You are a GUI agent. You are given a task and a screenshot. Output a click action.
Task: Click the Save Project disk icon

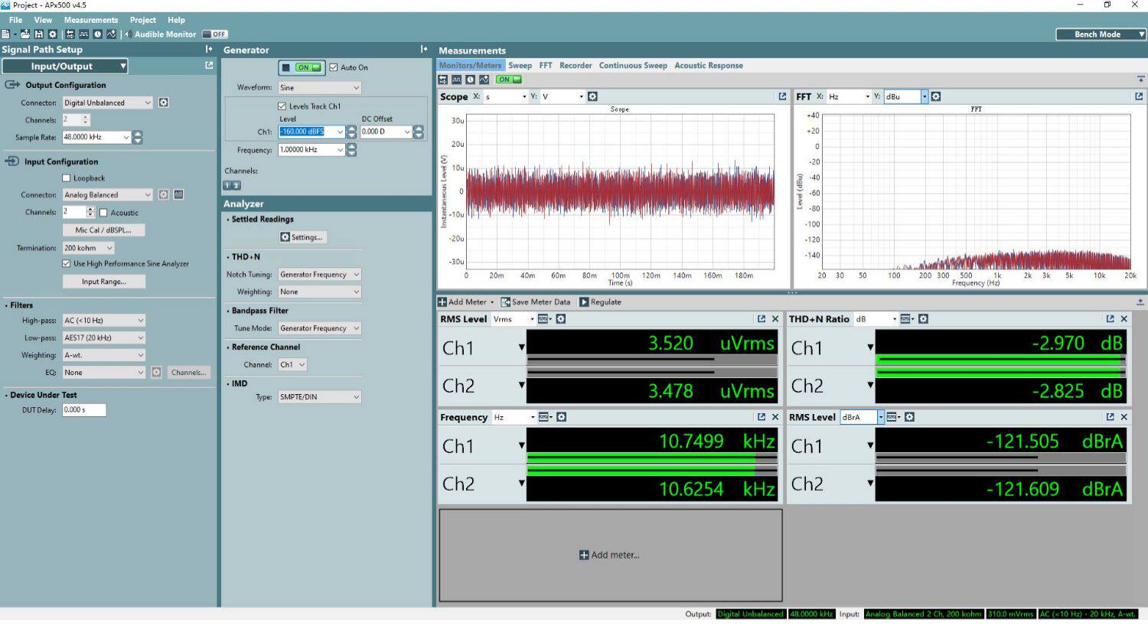click(x=39, y=34)
